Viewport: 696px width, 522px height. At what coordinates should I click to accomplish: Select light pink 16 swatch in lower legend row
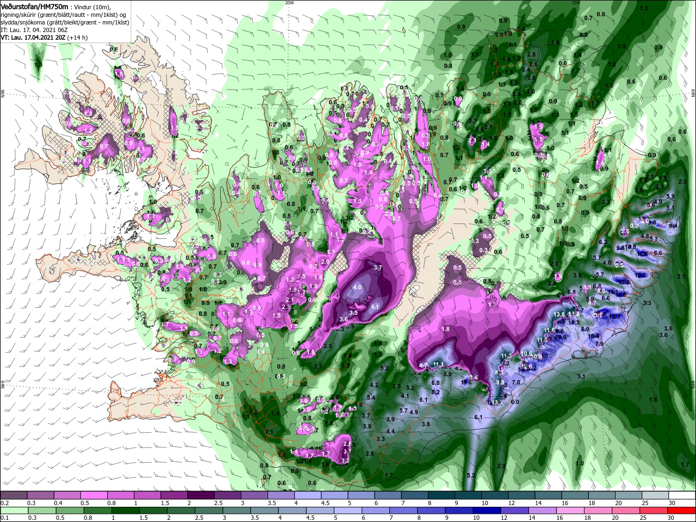569,511
